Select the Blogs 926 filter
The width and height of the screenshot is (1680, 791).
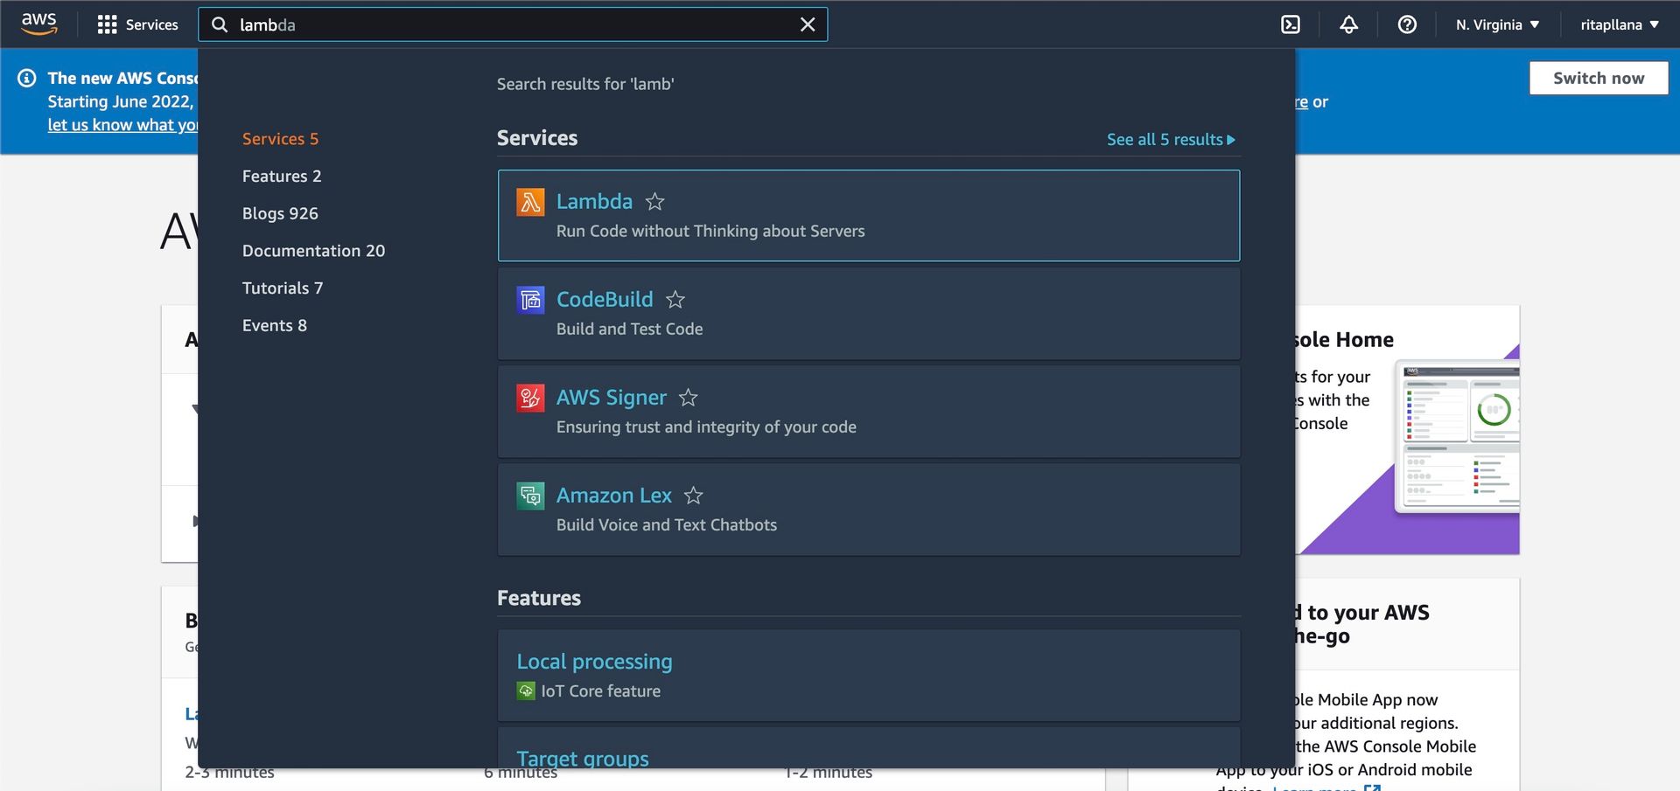[280, 213]
